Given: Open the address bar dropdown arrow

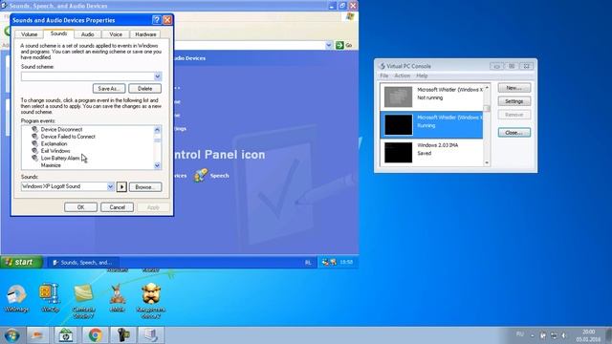Looking at the screenshot, I should click(329, 45).
